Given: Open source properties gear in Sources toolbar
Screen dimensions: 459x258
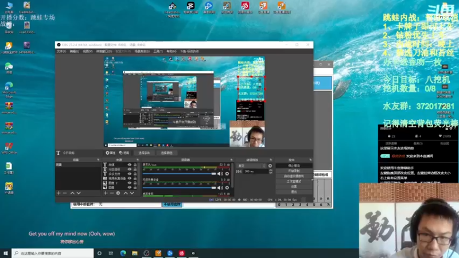Looking at the screenshot, I should (x=118, y=193).
